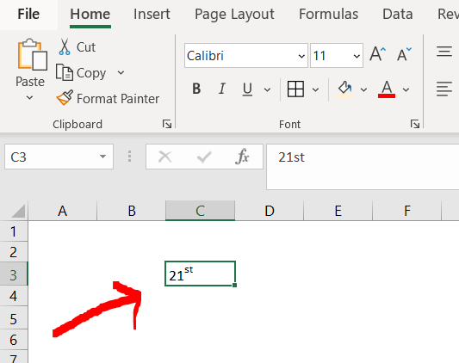Click the fill handle of cell C3
Image resolution: width=459 pixels, height=363 pixels.
(x=235, y=285)
